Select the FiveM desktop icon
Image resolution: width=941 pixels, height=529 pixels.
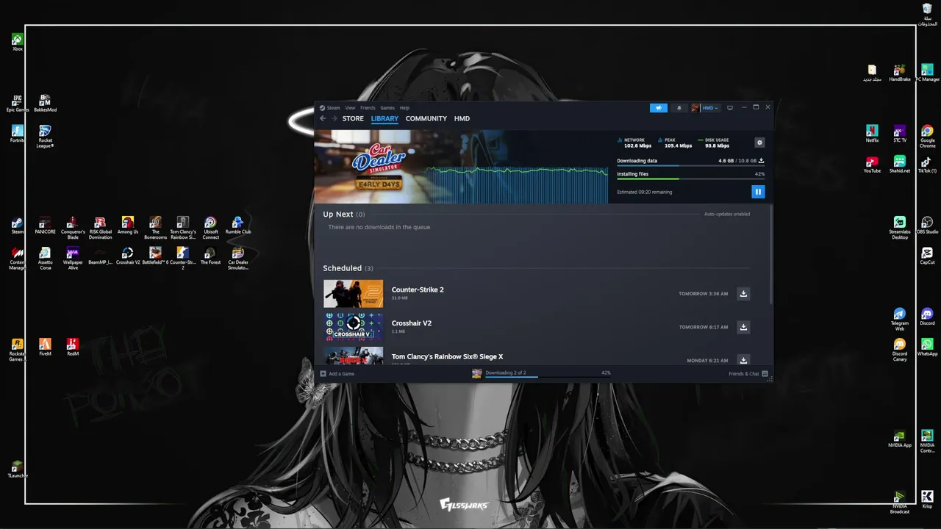[45, 347]
